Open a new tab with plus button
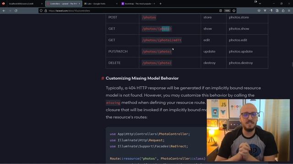293x164 pixels. point(160,4)
